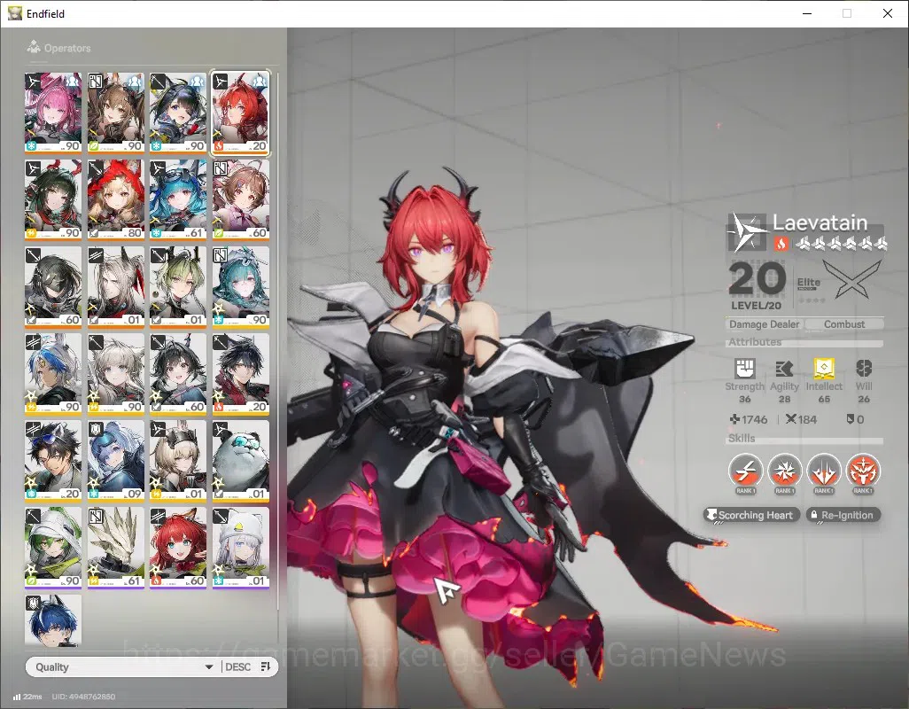
Task: Click the fire element icon under Laevatain
Action: click(781, 244)
